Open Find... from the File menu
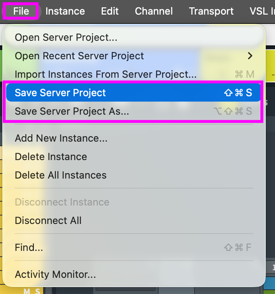The image size is (275, 294). [x=29, y=247]
